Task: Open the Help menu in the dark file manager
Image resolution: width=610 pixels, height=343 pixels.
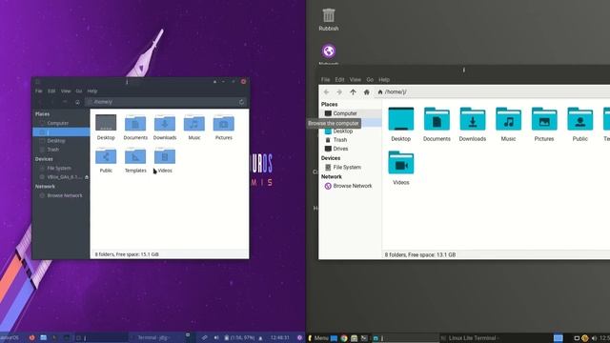Action: (92, 91)
